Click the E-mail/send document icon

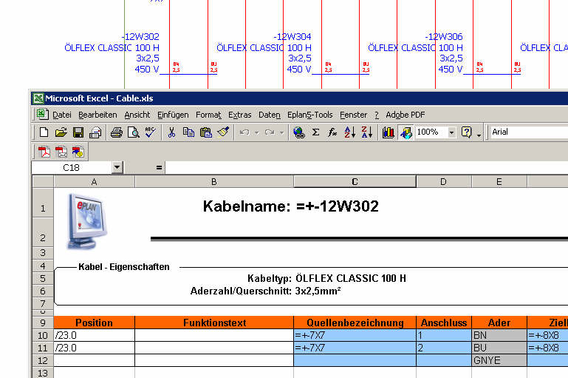[x=95, y=132]
